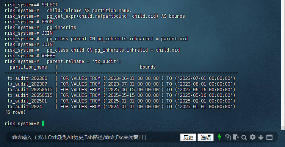Click the (6 rows) result count
The height and width of the screenshot is (147, 285).
pyautogui.click(x=15, y=112)
